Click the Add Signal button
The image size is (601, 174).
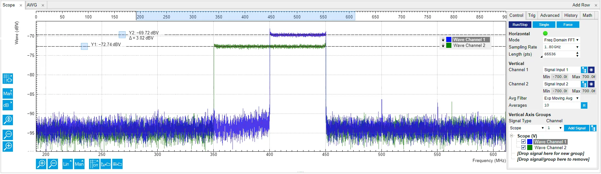click(577, 128)
